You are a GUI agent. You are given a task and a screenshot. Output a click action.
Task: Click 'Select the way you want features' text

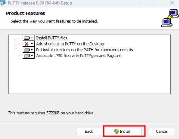[54, 21]
